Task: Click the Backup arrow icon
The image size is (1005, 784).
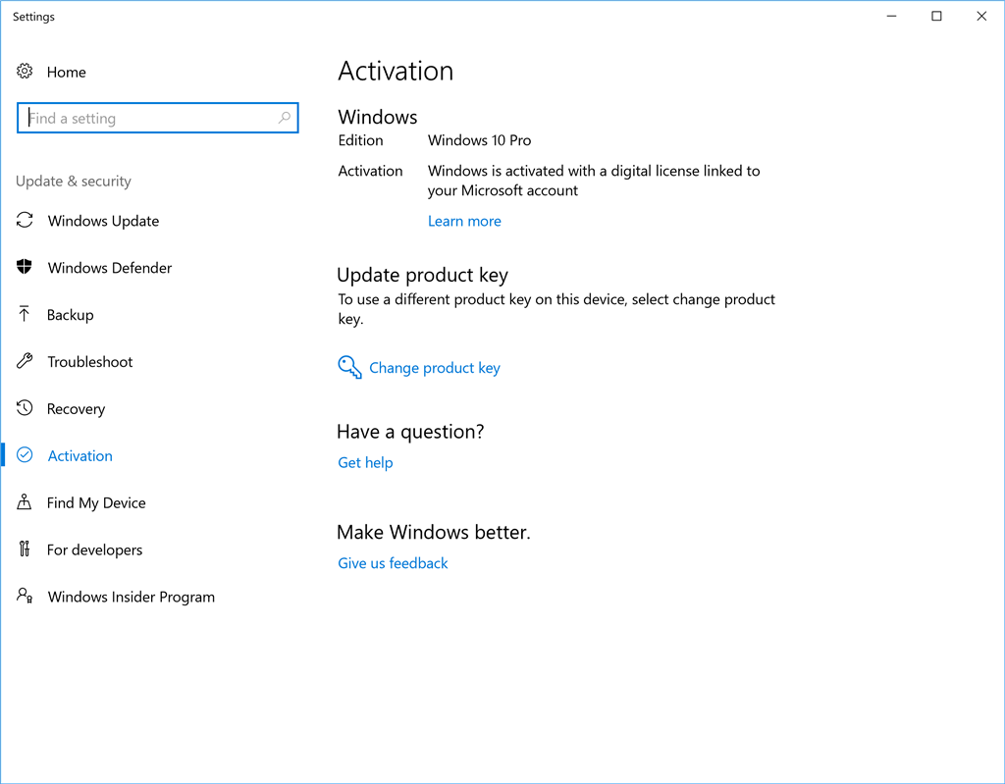Action: [x=25, y=313]
